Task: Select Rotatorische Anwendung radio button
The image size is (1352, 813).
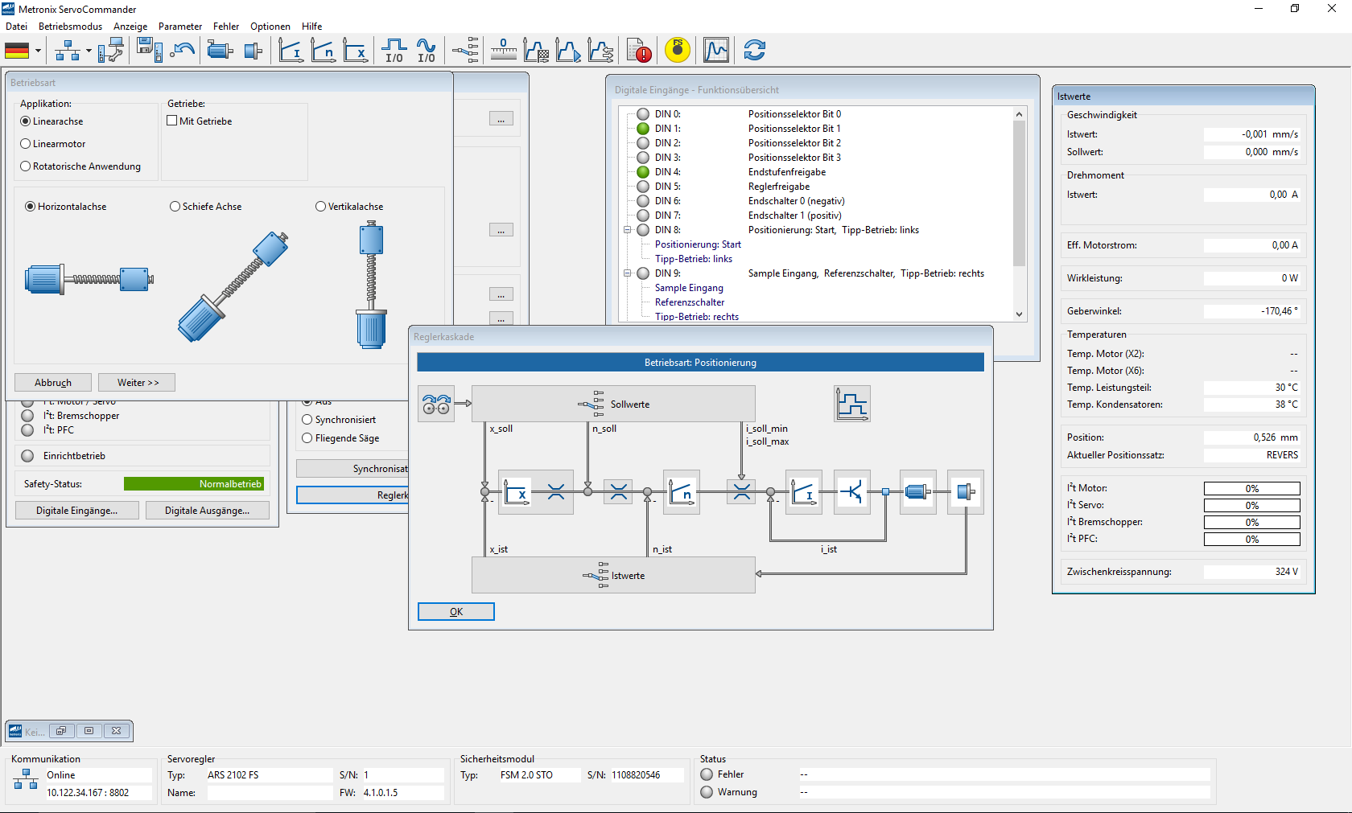Action: (x=26, y=166)
